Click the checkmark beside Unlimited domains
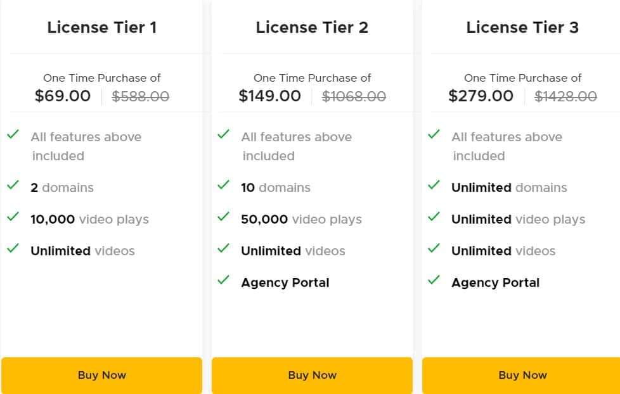 point(434,186)
